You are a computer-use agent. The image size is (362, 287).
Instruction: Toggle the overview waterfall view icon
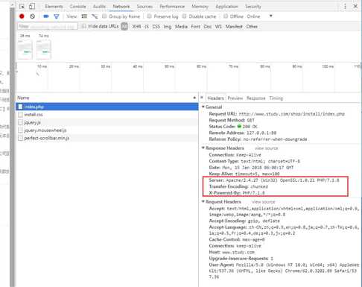(95, 16)
